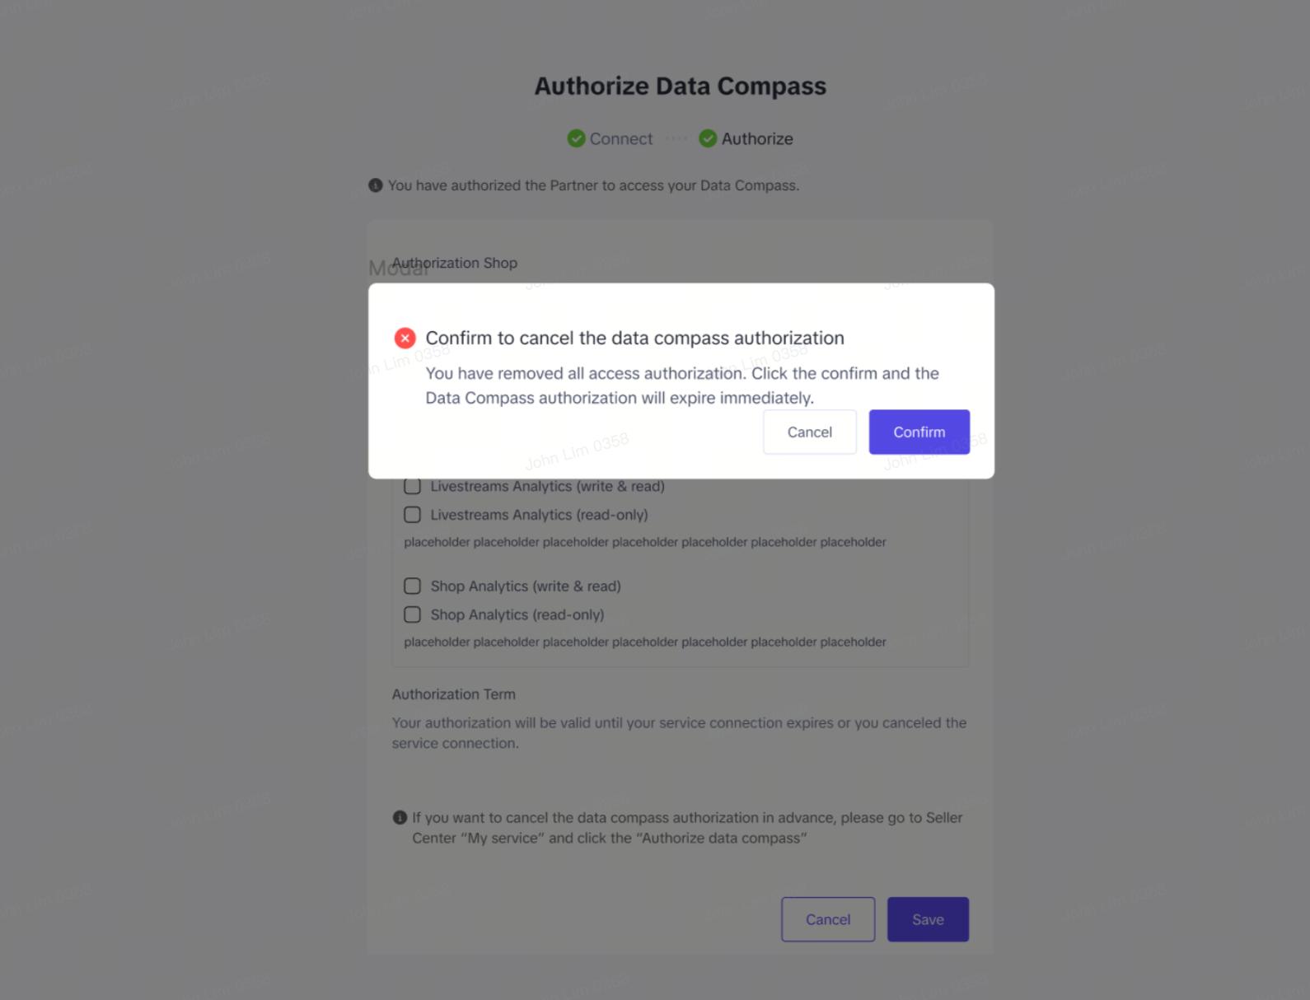The height and width of the screenshot is (1000, 1310).
Task: Confirm canceling the data compass authorization
Action: [919, 432]
